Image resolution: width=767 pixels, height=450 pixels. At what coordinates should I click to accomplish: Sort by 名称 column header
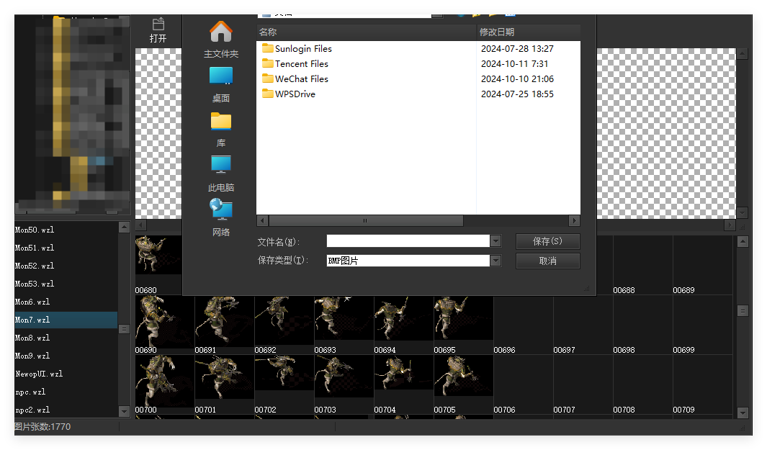367,32
